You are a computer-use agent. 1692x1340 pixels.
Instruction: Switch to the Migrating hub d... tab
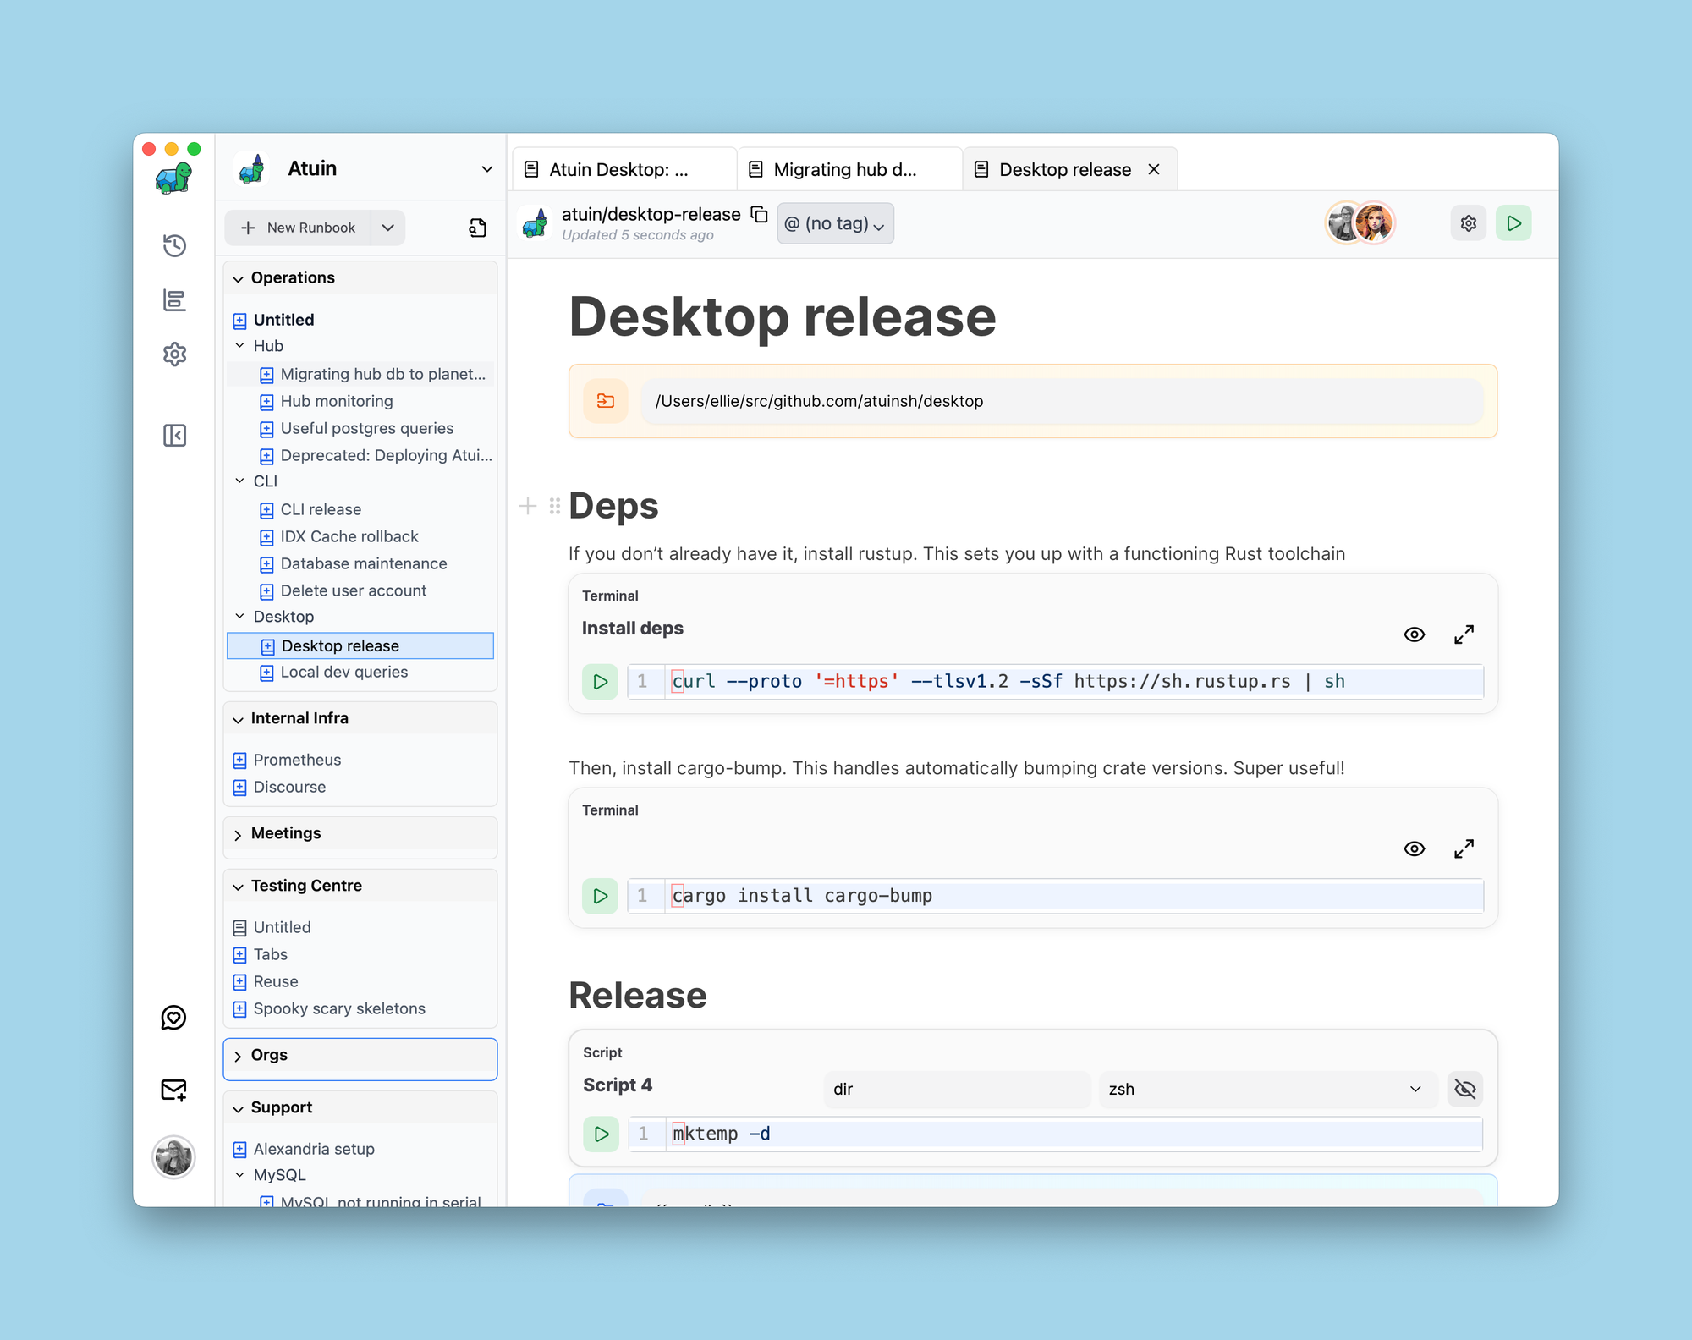[x=845, y=170]
